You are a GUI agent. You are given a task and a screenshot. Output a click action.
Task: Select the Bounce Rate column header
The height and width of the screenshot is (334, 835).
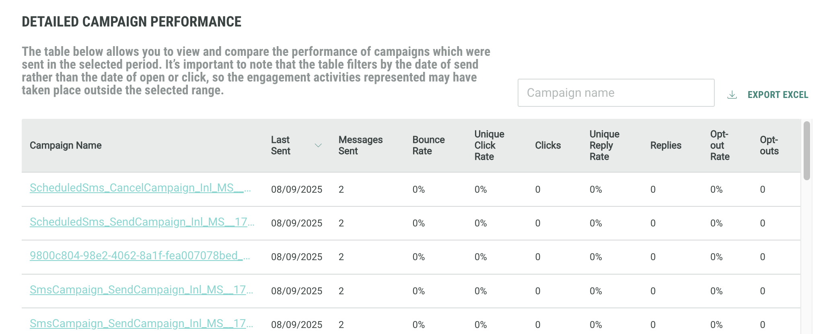coord(428,145)
